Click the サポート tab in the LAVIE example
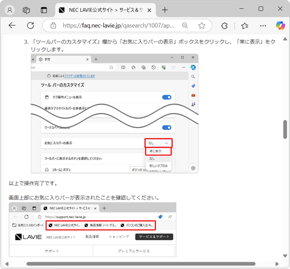The height and width of the screenshot is (269, 290). point(52,251)
